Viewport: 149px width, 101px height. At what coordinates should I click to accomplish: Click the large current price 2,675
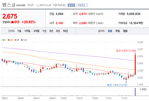tap(10, 16)
